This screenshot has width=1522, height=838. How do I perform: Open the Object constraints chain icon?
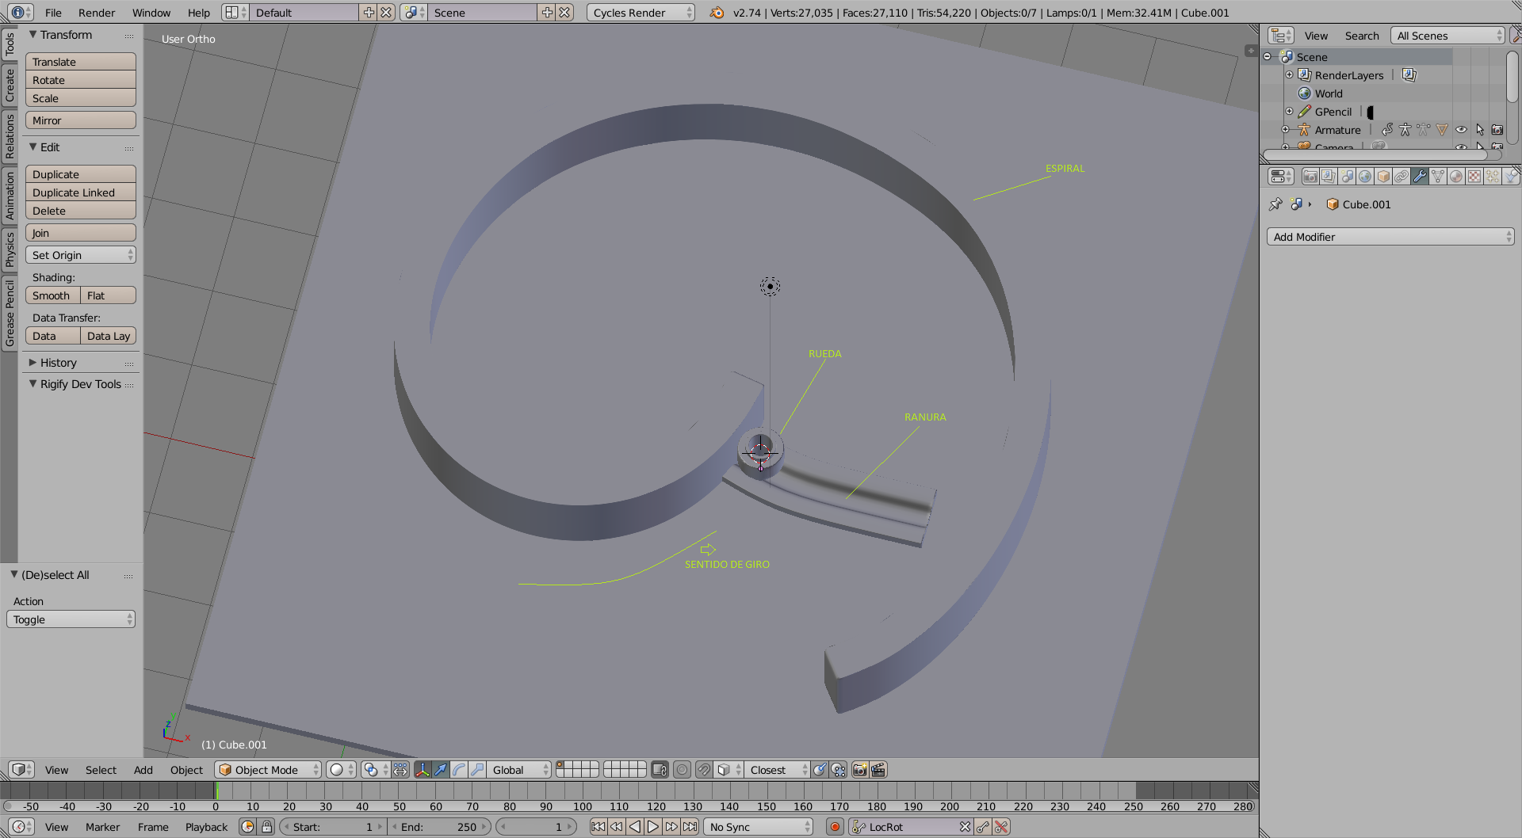tap(1402, 177)
